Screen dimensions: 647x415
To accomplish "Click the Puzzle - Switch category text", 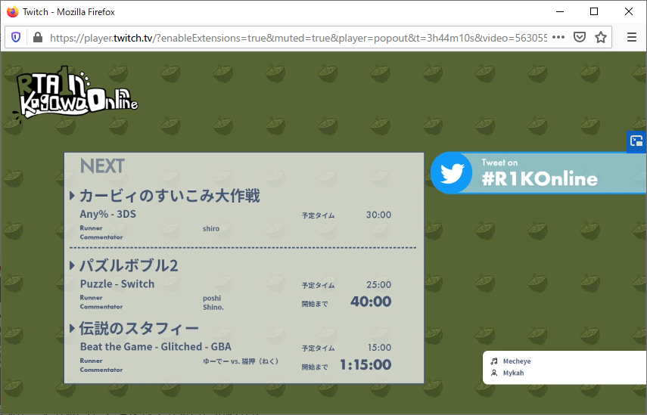I will pos(117,284).
